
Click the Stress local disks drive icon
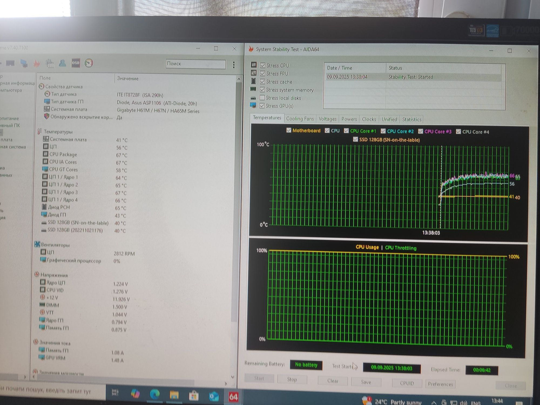click(253, 98)
